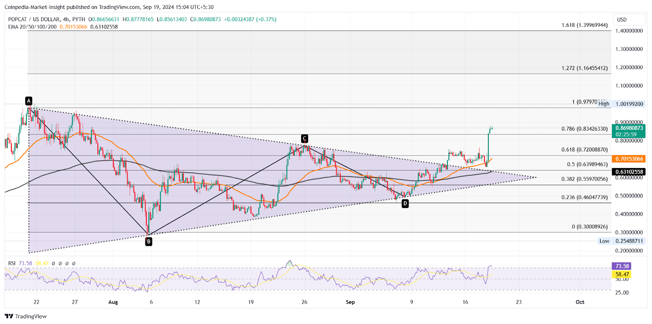This screenshot has width=652, height=324.
Task: Click the Oct date on the time axis
Action: 580,302
